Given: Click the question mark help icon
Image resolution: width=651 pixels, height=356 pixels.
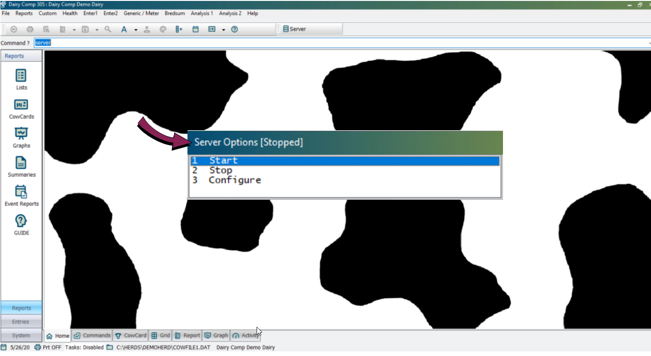Looking at the screenshot, I should tap(235, 29).
